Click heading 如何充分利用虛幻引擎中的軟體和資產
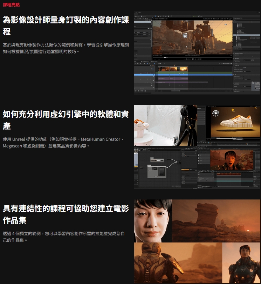Image resolution: width=261 pixels, height=284 pixels. 66,120
